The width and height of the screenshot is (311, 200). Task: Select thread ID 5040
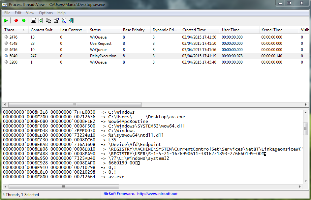click(x=13, y=56)
